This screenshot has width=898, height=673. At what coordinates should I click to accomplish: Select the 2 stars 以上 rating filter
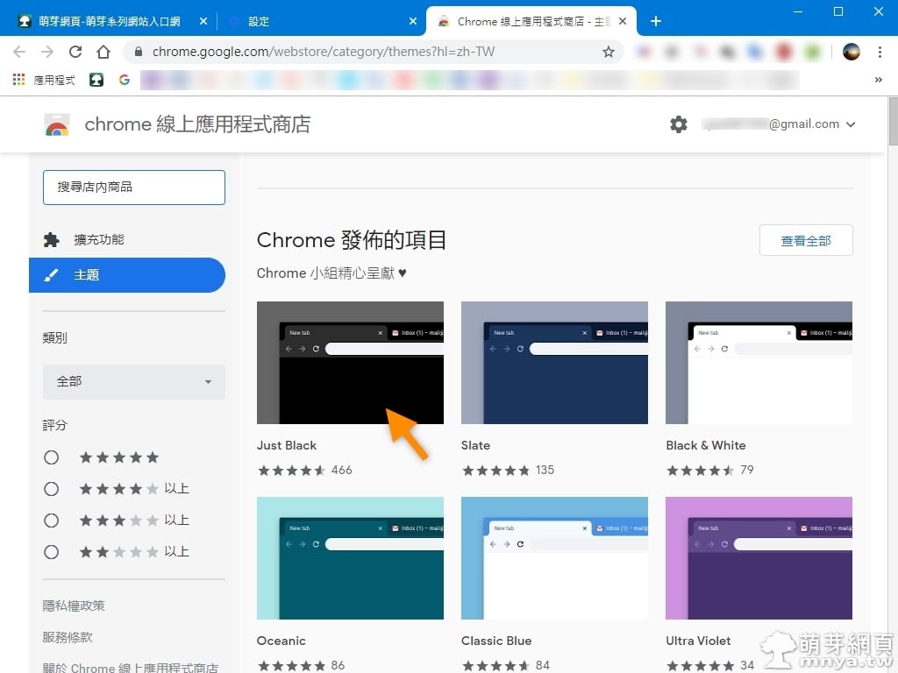pyautogui.click(x=51, y=551)
